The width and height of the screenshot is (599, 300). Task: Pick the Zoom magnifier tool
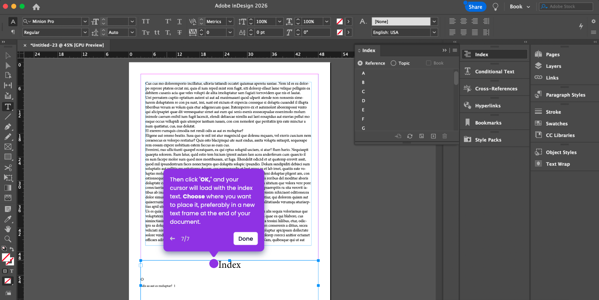[x=8, y=239]
